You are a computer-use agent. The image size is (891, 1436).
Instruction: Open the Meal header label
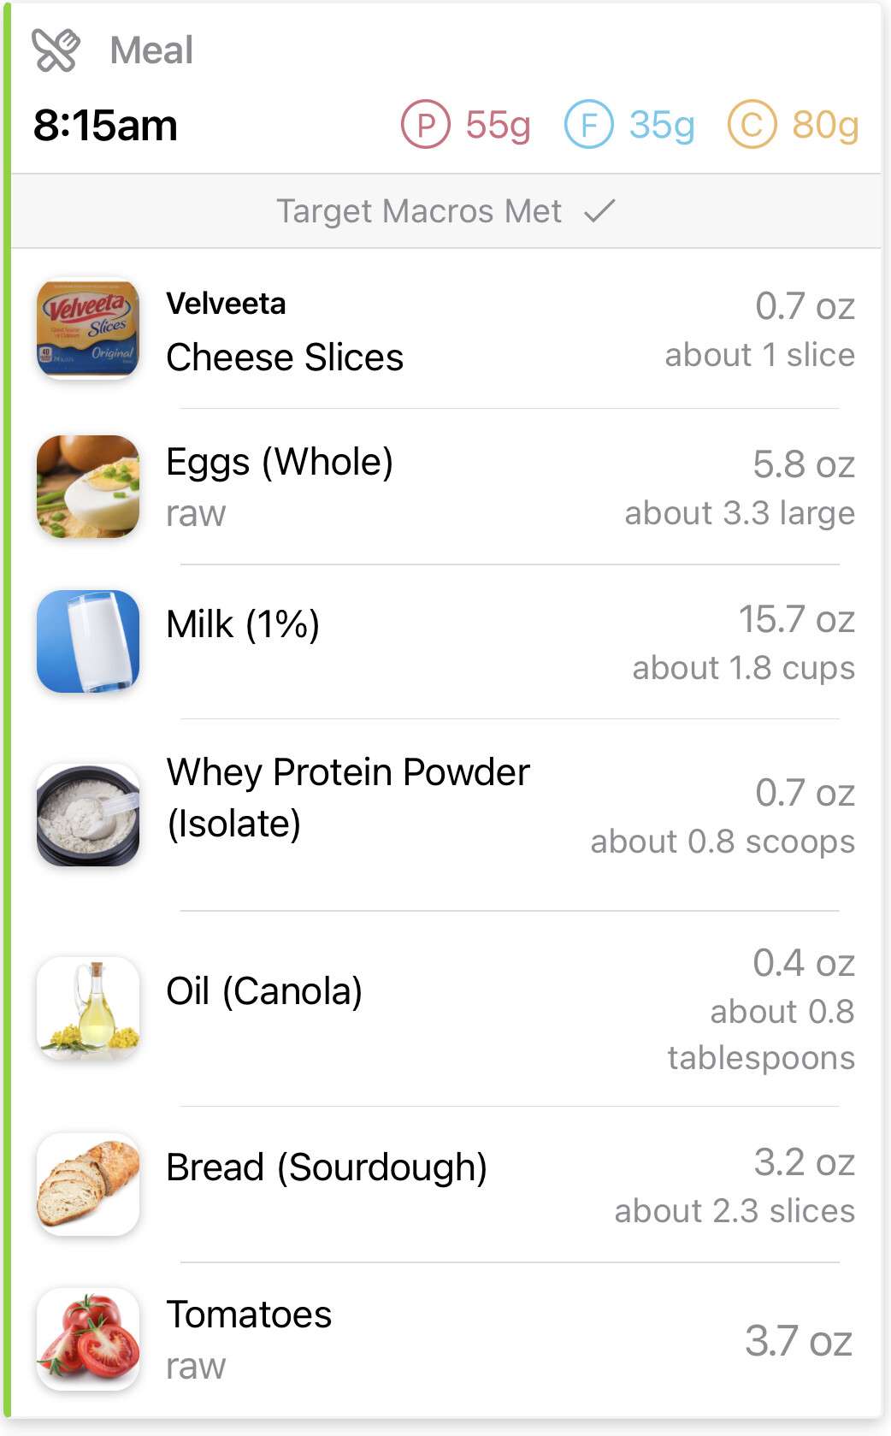(151, 50)
